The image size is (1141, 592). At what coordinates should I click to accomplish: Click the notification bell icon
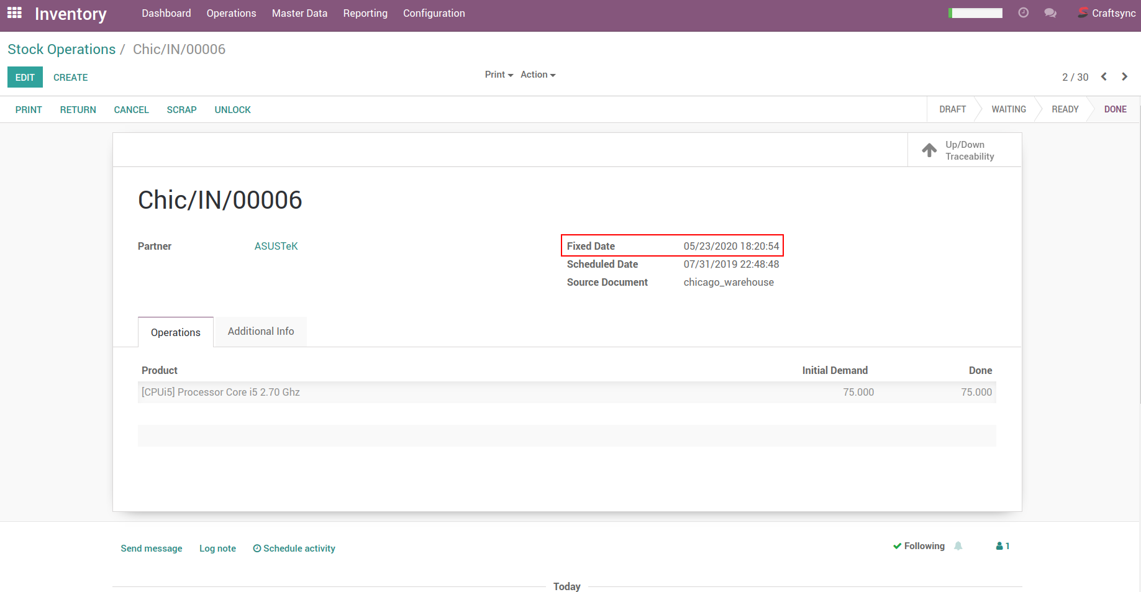pyautogui.click(x=958, y=546)
